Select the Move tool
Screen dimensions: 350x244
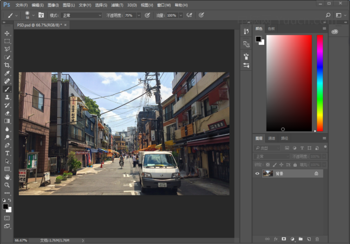coord(7,33)
